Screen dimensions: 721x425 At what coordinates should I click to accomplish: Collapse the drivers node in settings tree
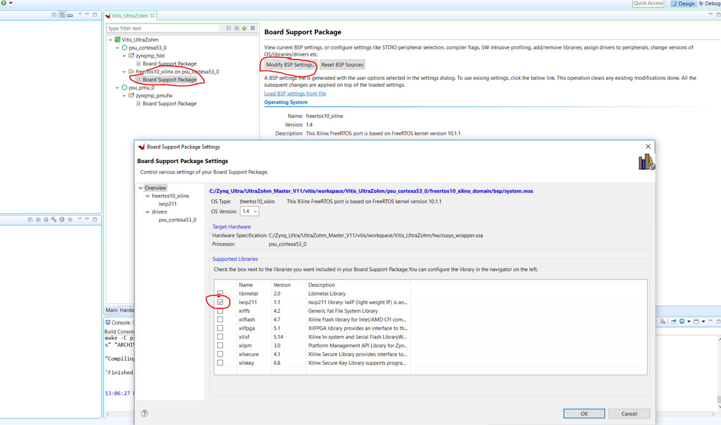click(147, 212)
